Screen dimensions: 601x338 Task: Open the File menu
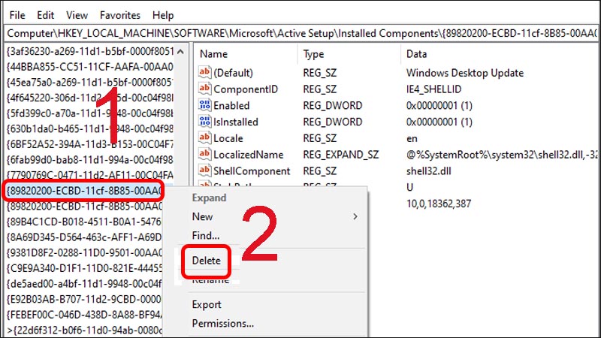tap(17, 15)
